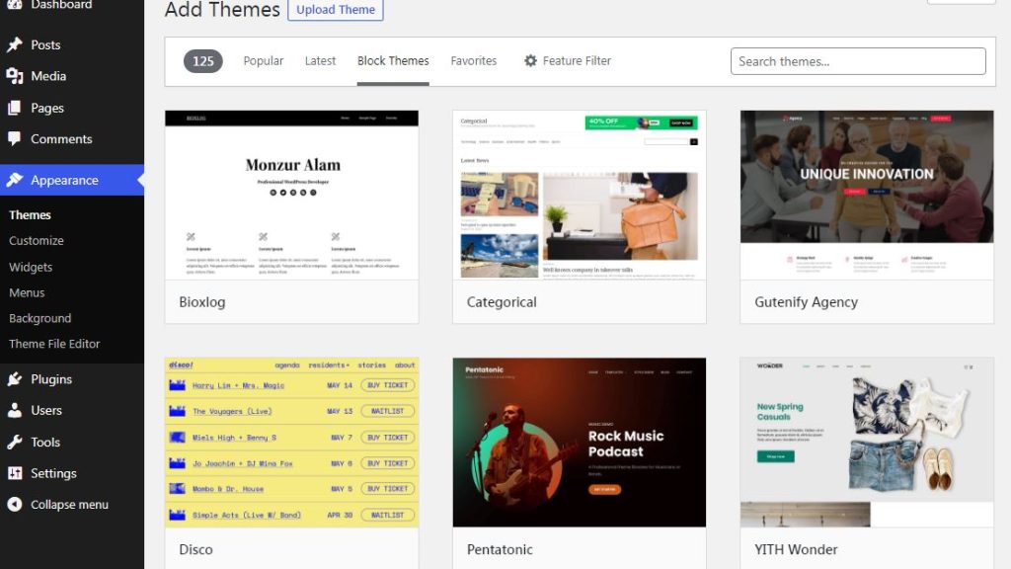Open the Pentatonic theme preview thumbnail
The height and width of the screenshot is (569, 1011).
coord(579,443)
